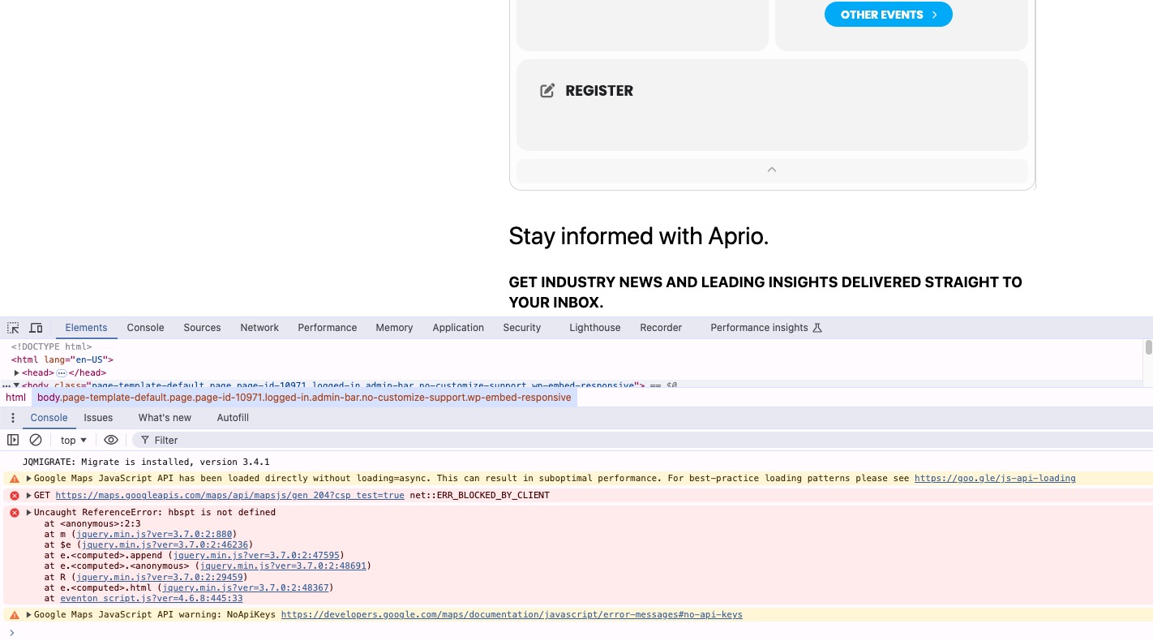
Task: Click the loading=async warning triangle icon
Action: tap(15, 479)
